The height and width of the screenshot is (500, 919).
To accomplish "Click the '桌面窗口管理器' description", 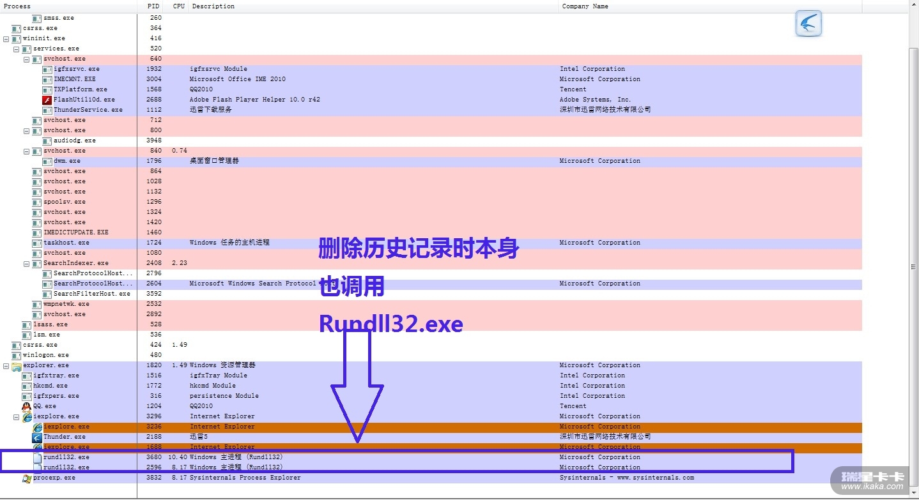I will click(x=214, y=161).
